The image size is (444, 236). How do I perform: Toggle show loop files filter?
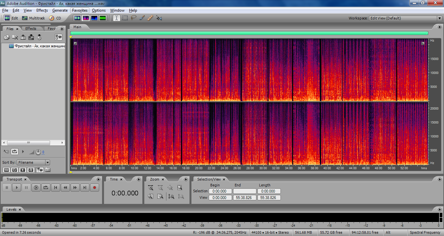(15, 170)
